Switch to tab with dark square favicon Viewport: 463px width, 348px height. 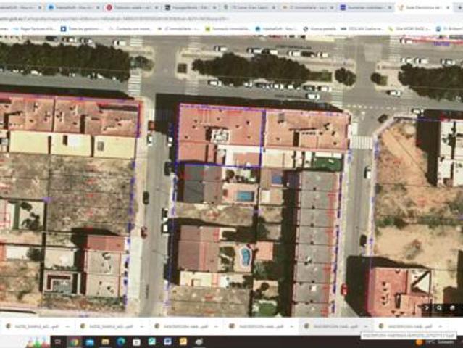click(191, 8)
